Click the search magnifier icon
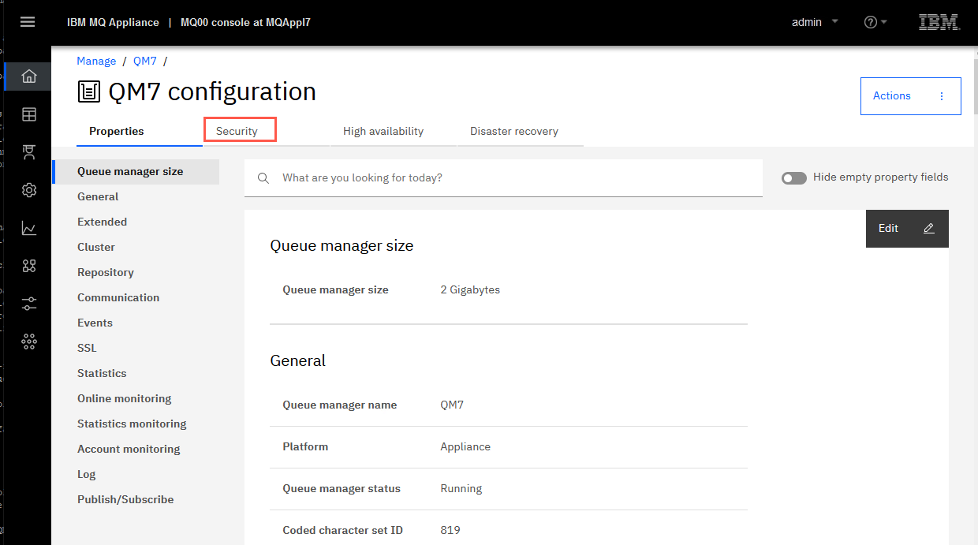Image resolution: width=978 pixels, height=545 pixels. tap(263, 178)
